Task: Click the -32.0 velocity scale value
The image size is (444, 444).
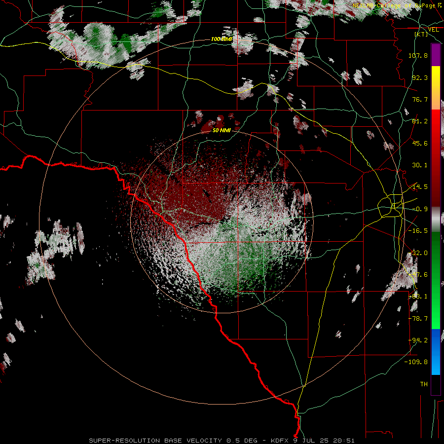Action: pos(418,253)
